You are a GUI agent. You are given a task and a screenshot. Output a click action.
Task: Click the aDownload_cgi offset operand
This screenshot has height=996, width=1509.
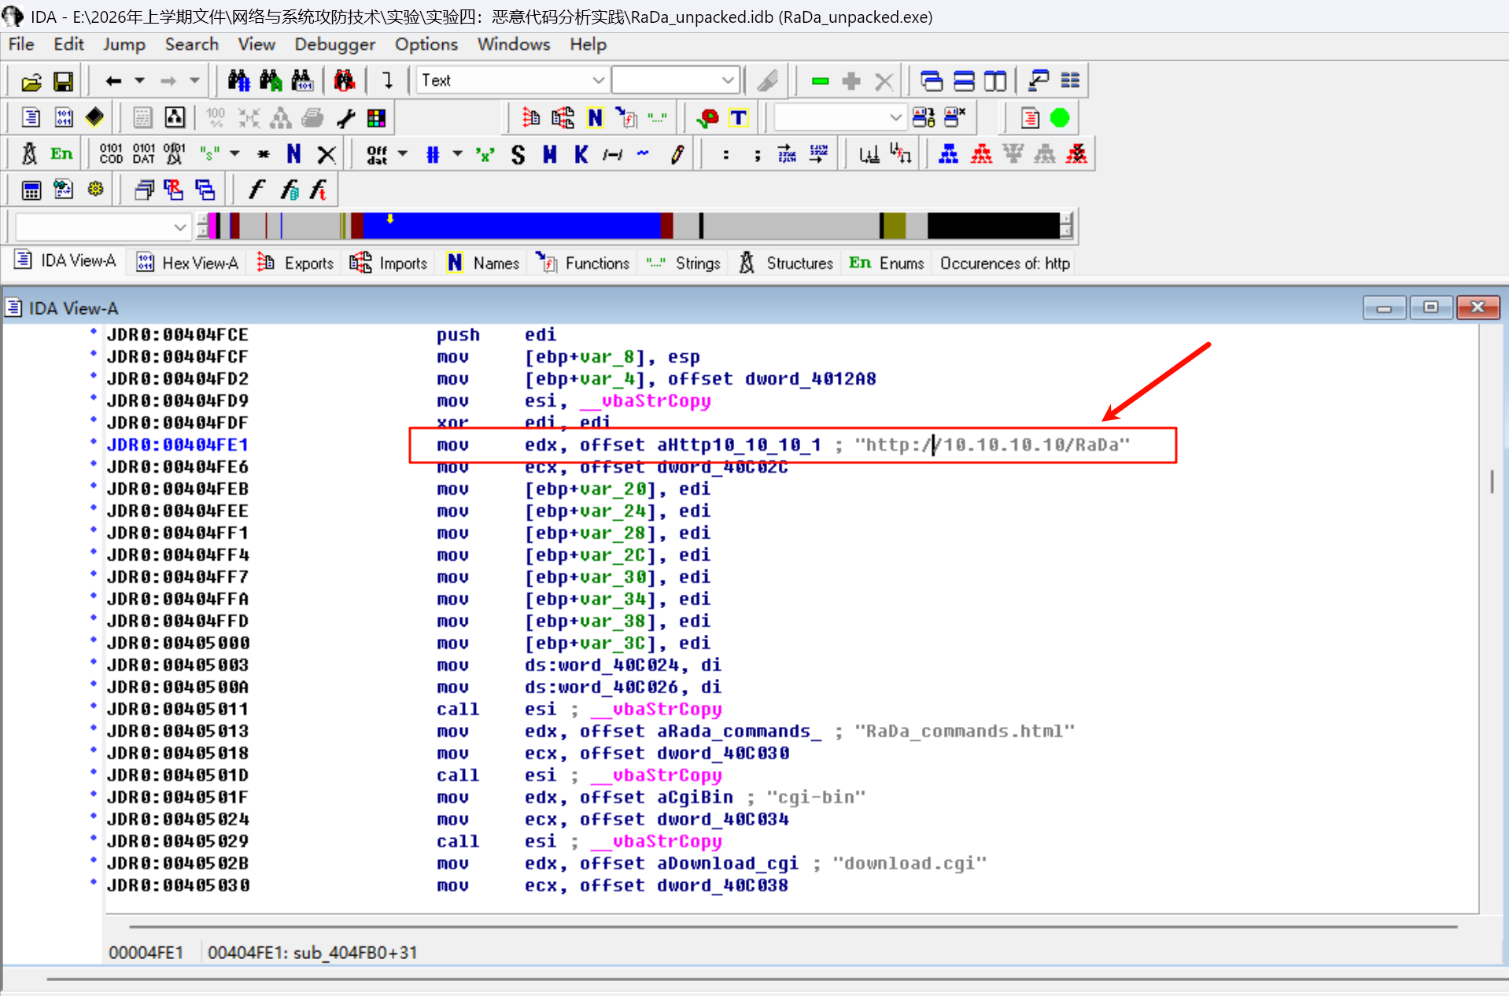729,863
